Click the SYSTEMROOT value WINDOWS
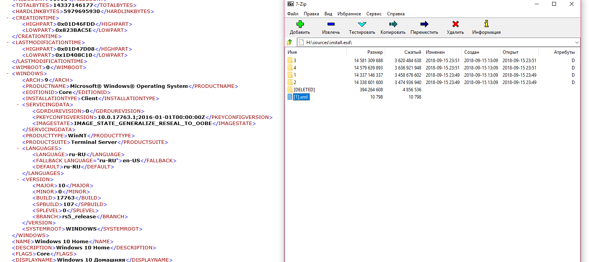 click(x=81, y=229)
